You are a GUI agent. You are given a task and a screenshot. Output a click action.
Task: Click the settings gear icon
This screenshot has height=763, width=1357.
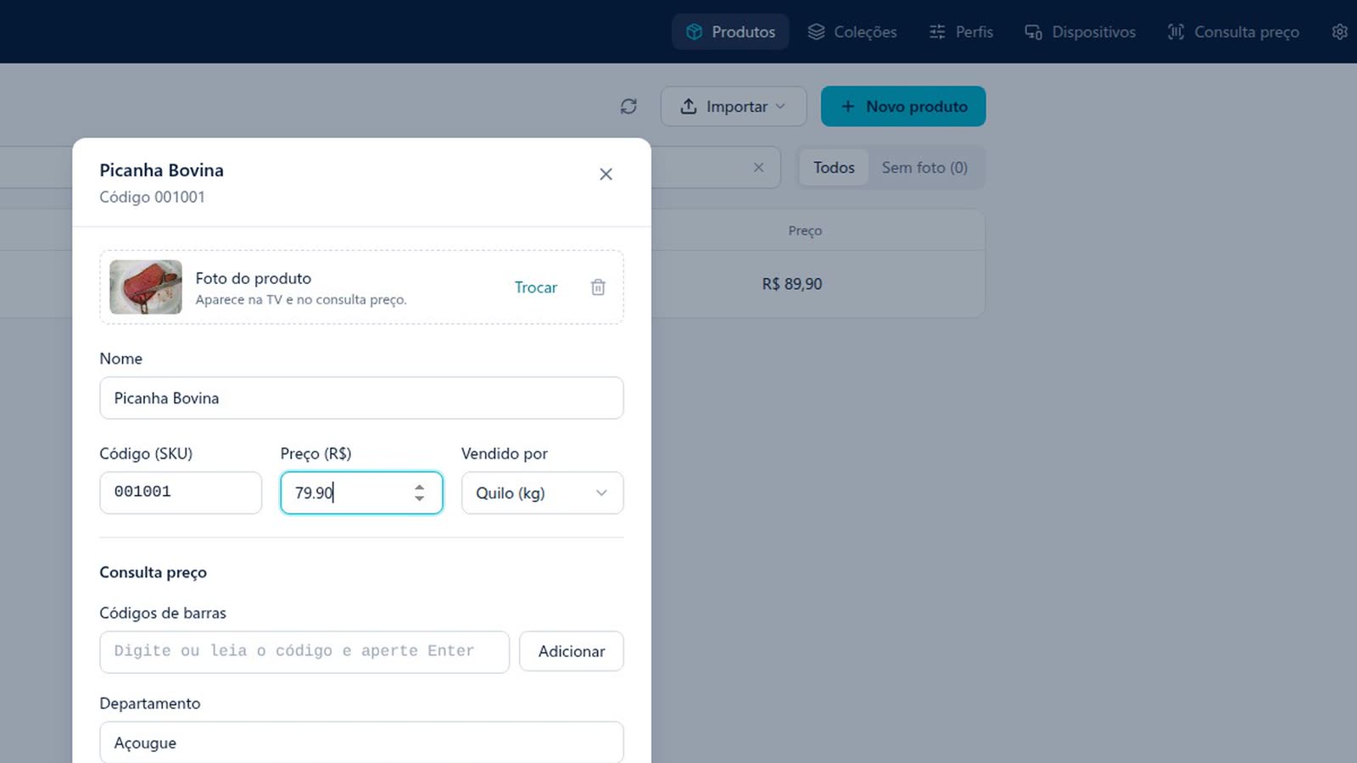pyautogui.click(x=1339, y=31)
